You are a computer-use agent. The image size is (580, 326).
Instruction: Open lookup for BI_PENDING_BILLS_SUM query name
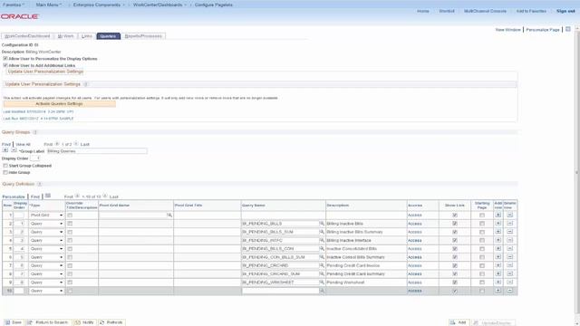(x=322, y=232)
